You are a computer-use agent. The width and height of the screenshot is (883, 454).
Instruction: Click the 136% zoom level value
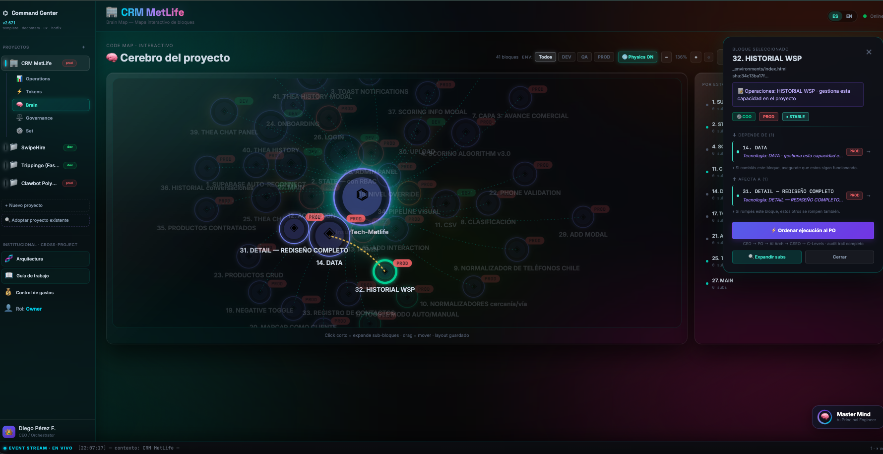681,57
